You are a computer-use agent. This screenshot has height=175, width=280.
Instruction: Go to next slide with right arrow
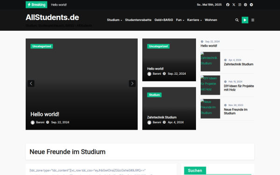pyautogui.click(x=132, y=84)
